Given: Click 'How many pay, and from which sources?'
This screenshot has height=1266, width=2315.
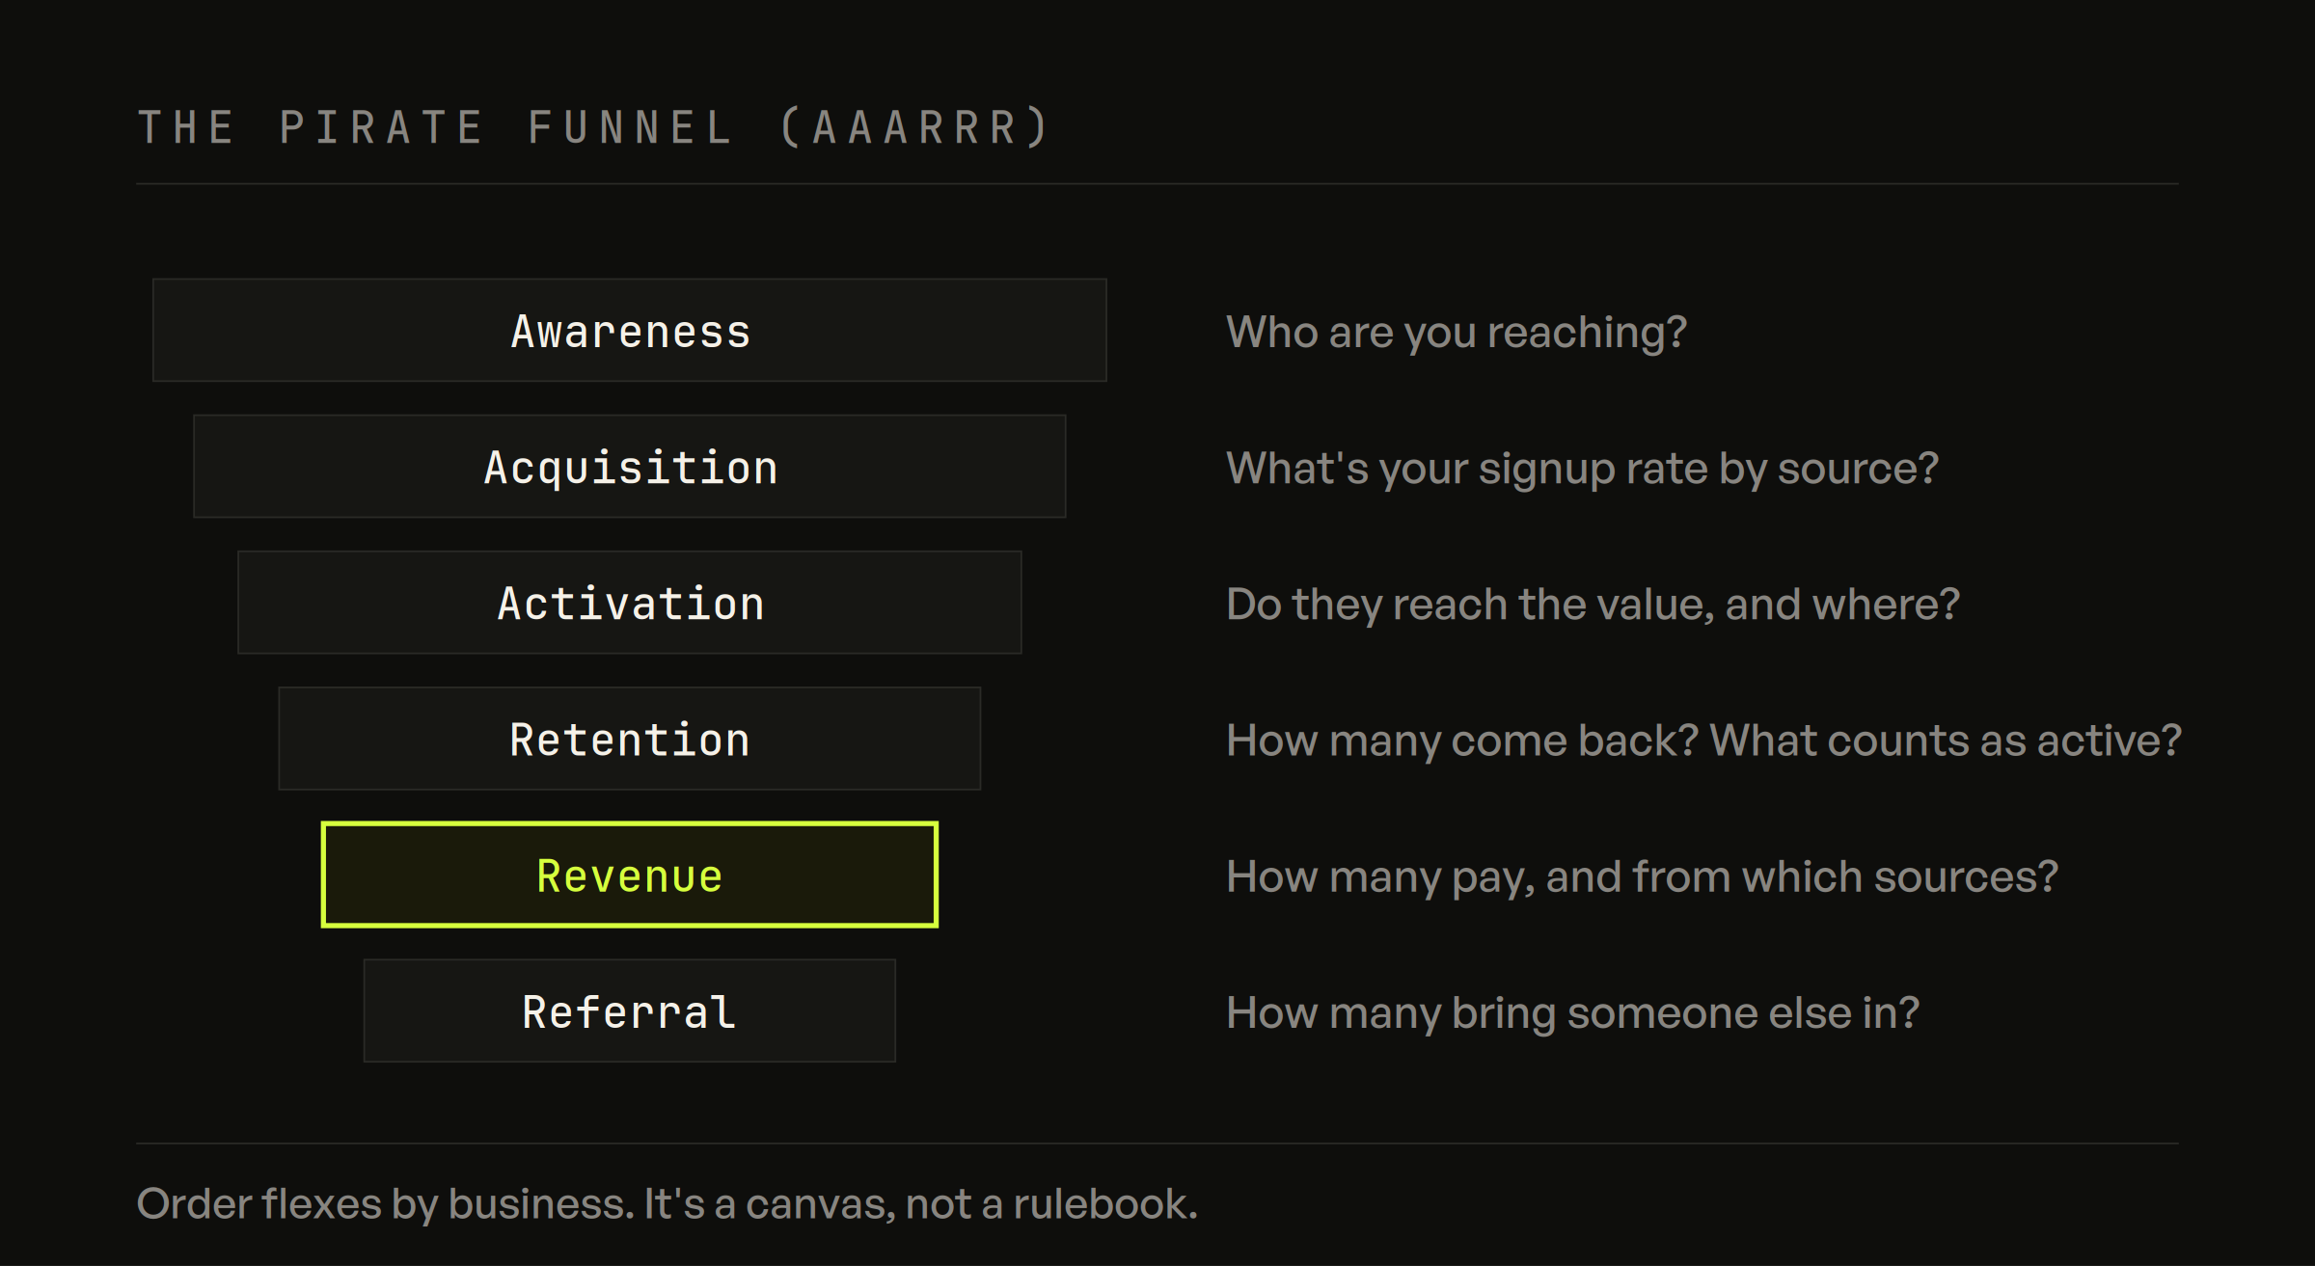Looking at the screenshot, I should (1642, 876).
